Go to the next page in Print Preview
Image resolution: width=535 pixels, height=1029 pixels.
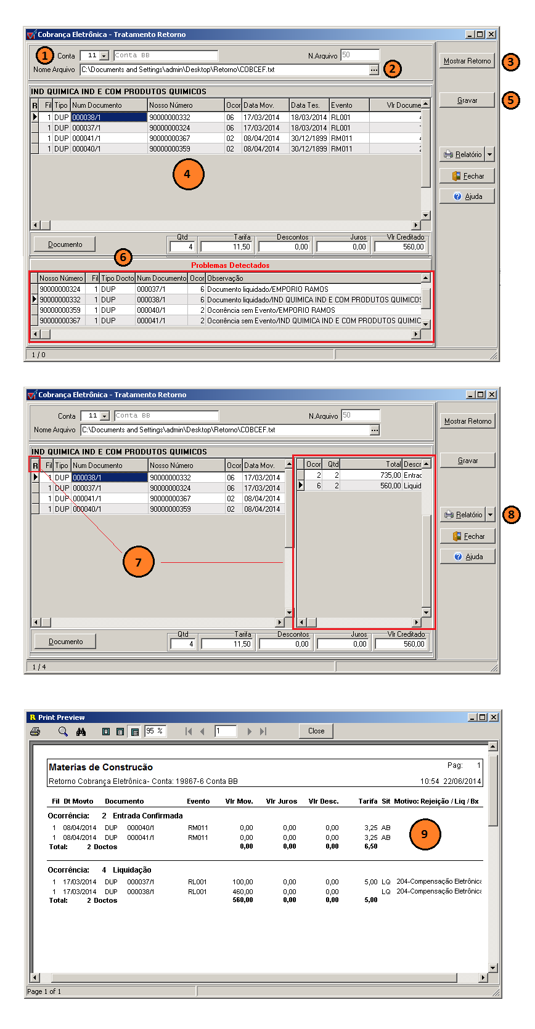coord(249,731)
